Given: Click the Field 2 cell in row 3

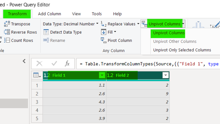Looking at the screenshot, I should pyautogui.click(x=138, y=102).
